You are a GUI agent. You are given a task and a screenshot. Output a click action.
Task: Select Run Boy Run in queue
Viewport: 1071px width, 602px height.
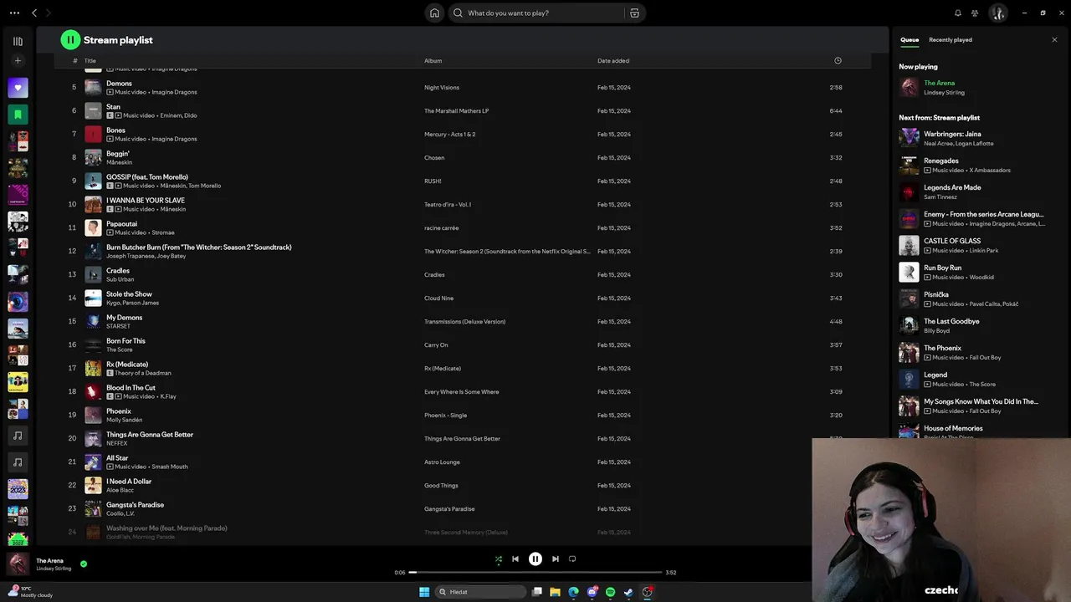pyautogui.click(x=942, y=268)
